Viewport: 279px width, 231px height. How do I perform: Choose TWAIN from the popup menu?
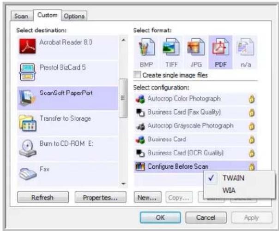[x=239, y=178]
